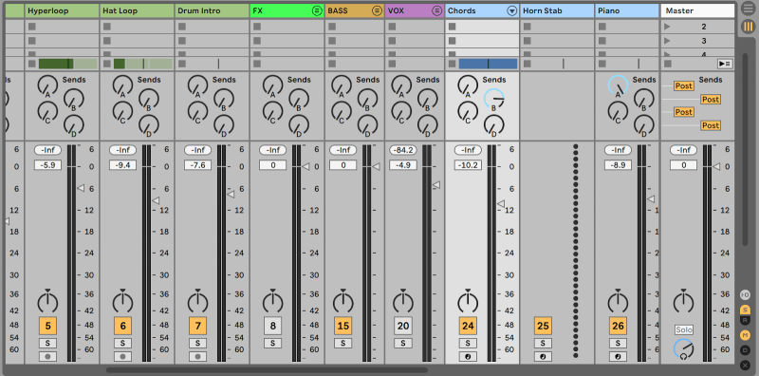Image resolution: width=759 pixels, height=376 pixels.
Task: Click the Hyperloop clip playback status bar
Action: [67, 64]
